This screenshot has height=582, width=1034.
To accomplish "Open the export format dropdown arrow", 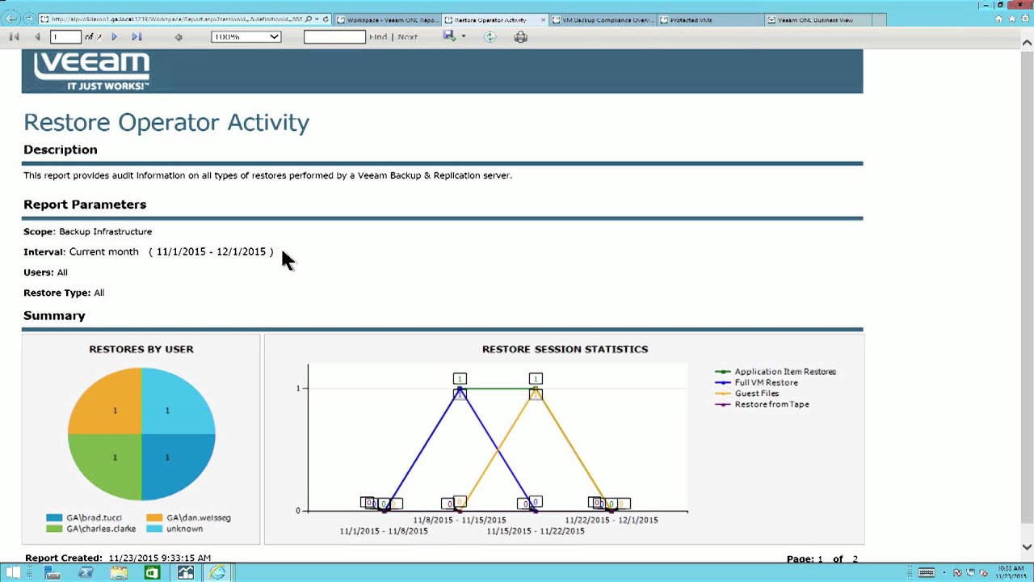I will point(463,36).
